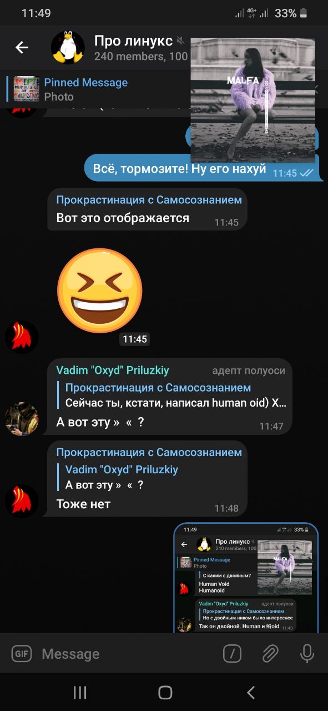Open the MALFA picture-in-picture video overlay
Screen dimensions: 328x711
click(x=253, y=100)
